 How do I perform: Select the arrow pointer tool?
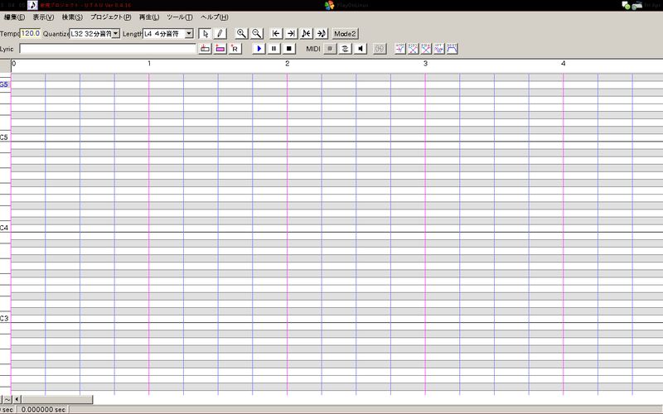[x=205, y=34]
